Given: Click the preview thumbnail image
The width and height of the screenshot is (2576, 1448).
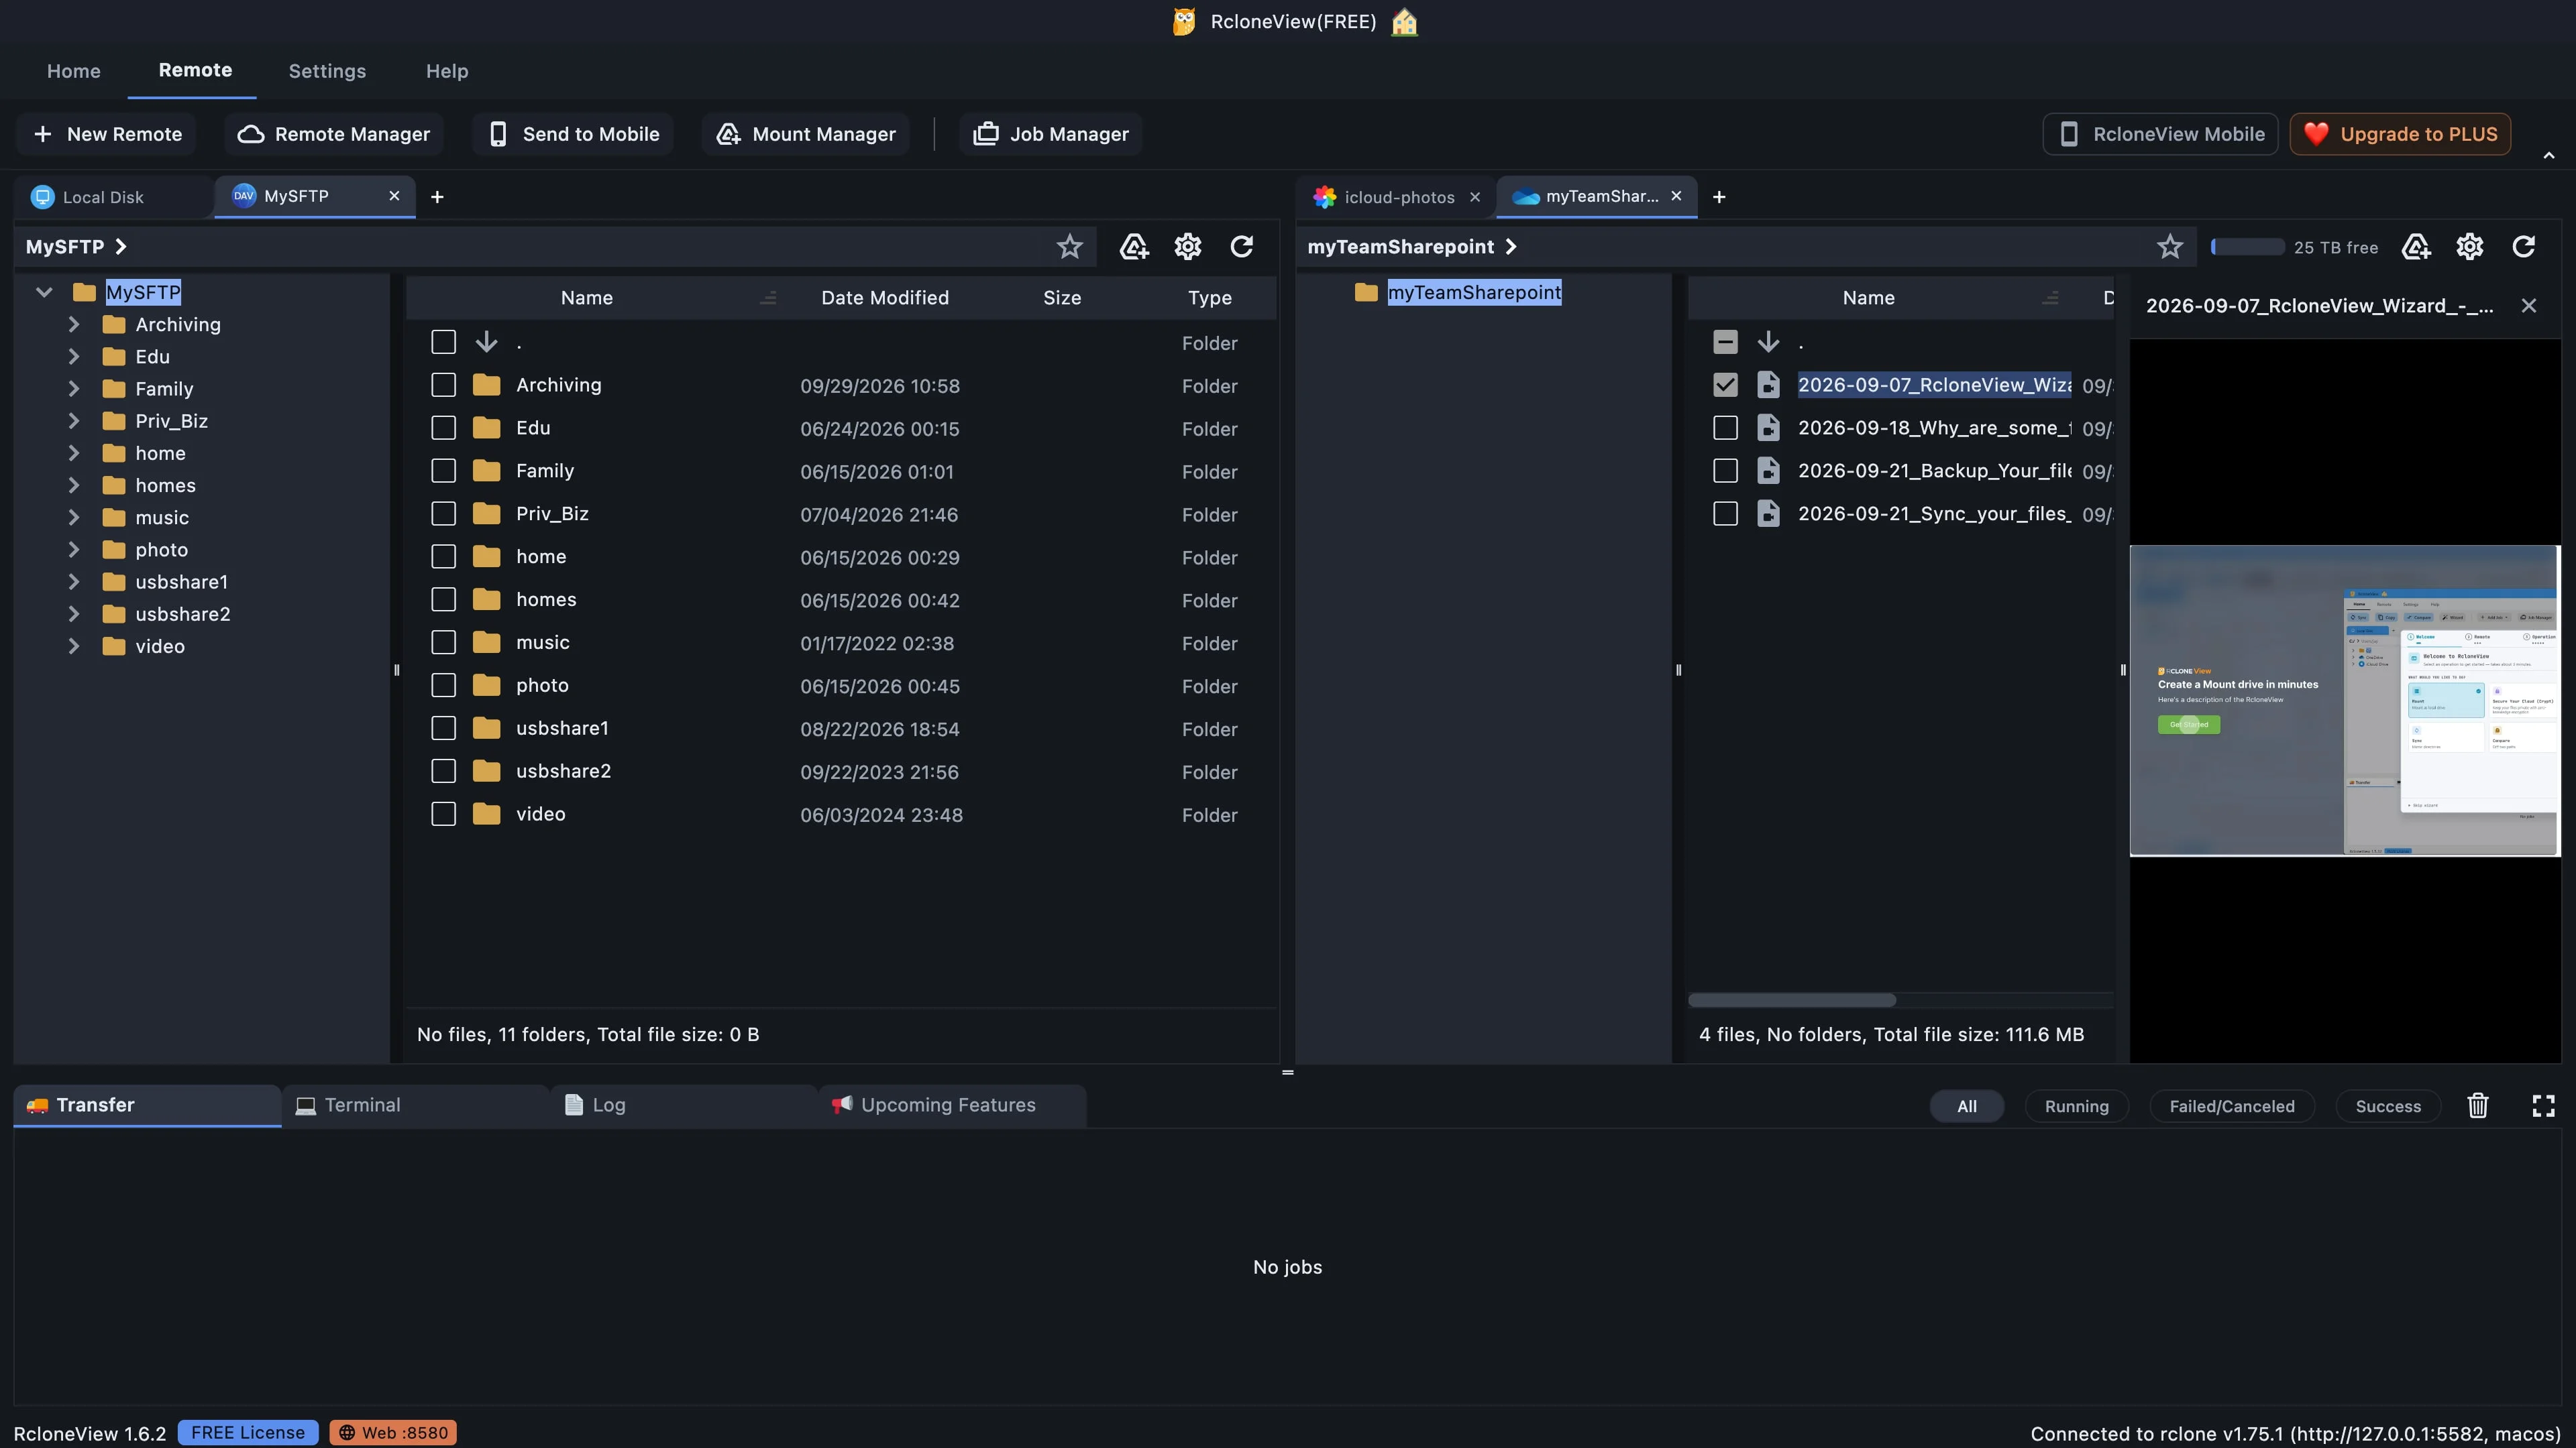Looking at the screenshot, I should click(2345, 701).
